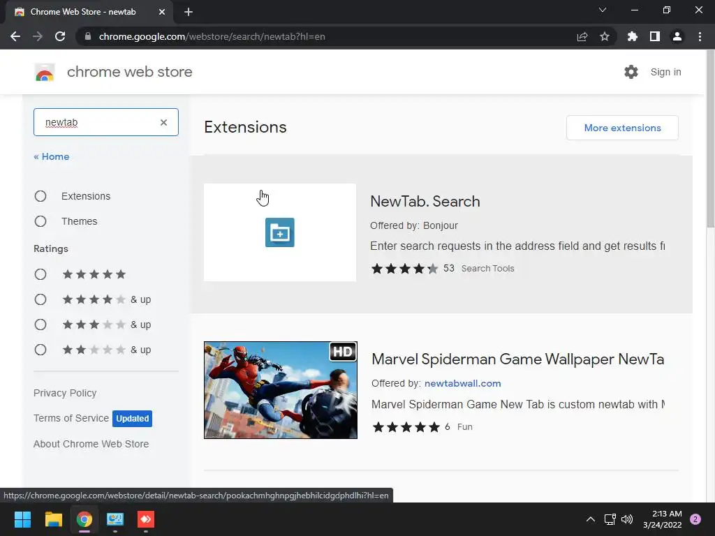This screenshot has width=715, height=536.
Task: Click Chrome icon in taskbar
Action: [x=84, y=519]
